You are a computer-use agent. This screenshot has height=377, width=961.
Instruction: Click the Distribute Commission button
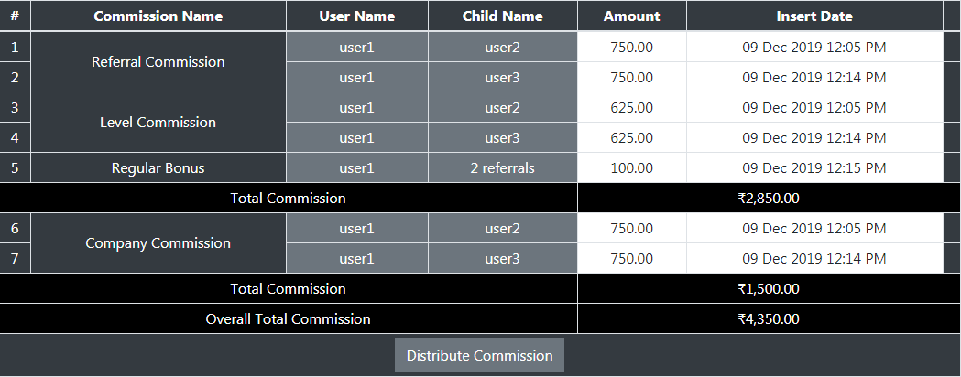tap(479, 355)
